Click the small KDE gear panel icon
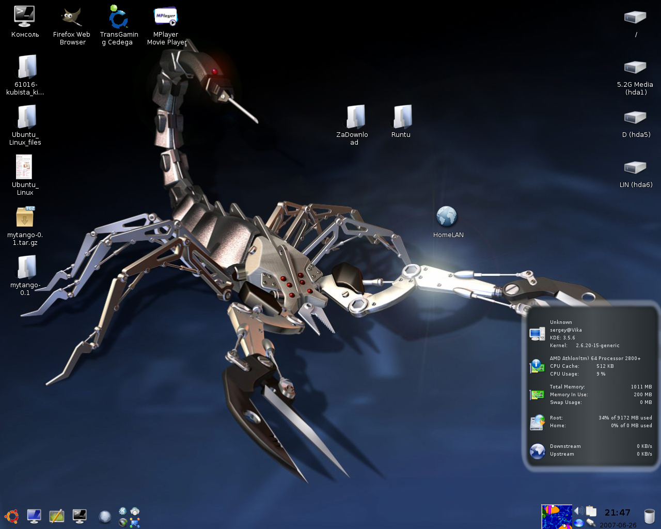 pyautogui.click(x=123, y=511)
